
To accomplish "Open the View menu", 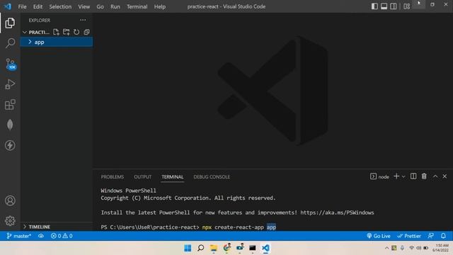I will pos(84,6).
